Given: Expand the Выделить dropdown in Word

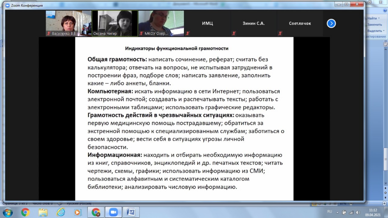Looking at the screenshot, I should 383,31.
